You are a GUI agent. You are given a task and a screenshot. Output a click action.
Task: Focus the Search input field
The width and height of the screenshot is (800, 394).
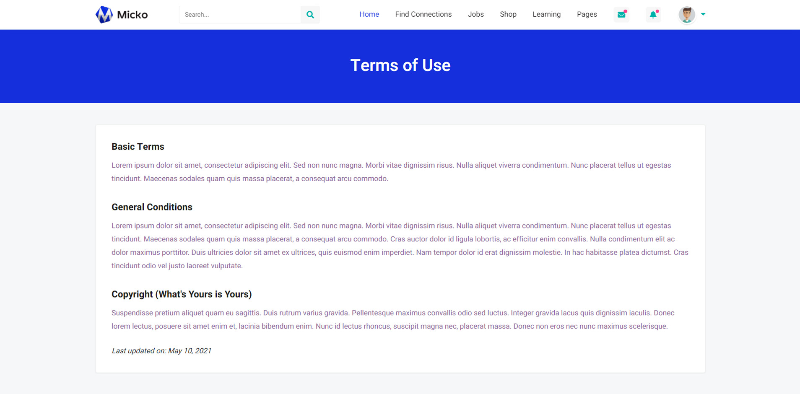click(x=240, y=15)
